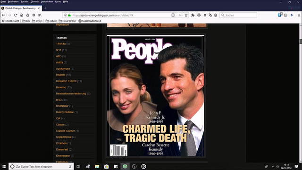Open Task View on the taskbar
Viewport: 302px width, 170px height.
78,166
